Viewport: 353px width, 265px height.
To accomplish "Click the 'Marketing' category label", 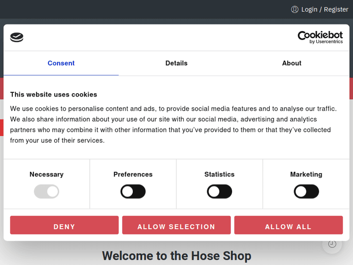I will pyautogui.click(x=306, y=174).
